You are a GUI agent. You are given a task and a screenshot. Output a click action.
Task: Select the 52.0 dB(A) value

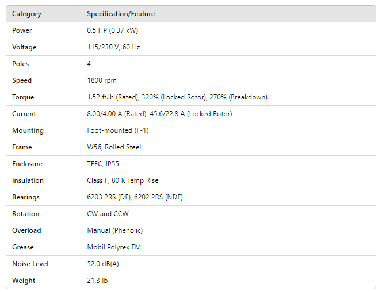pyautogui.click(x=104, y=264)
